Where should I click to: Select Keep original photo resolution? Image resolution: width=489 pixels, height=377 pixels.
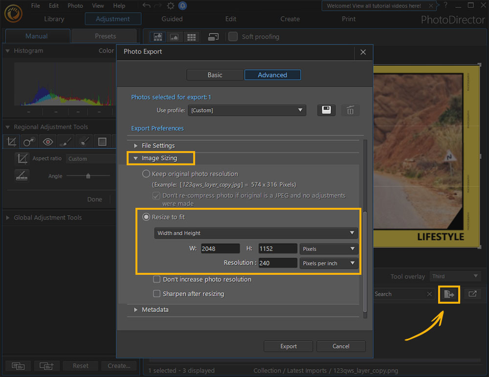click(147, 174)
